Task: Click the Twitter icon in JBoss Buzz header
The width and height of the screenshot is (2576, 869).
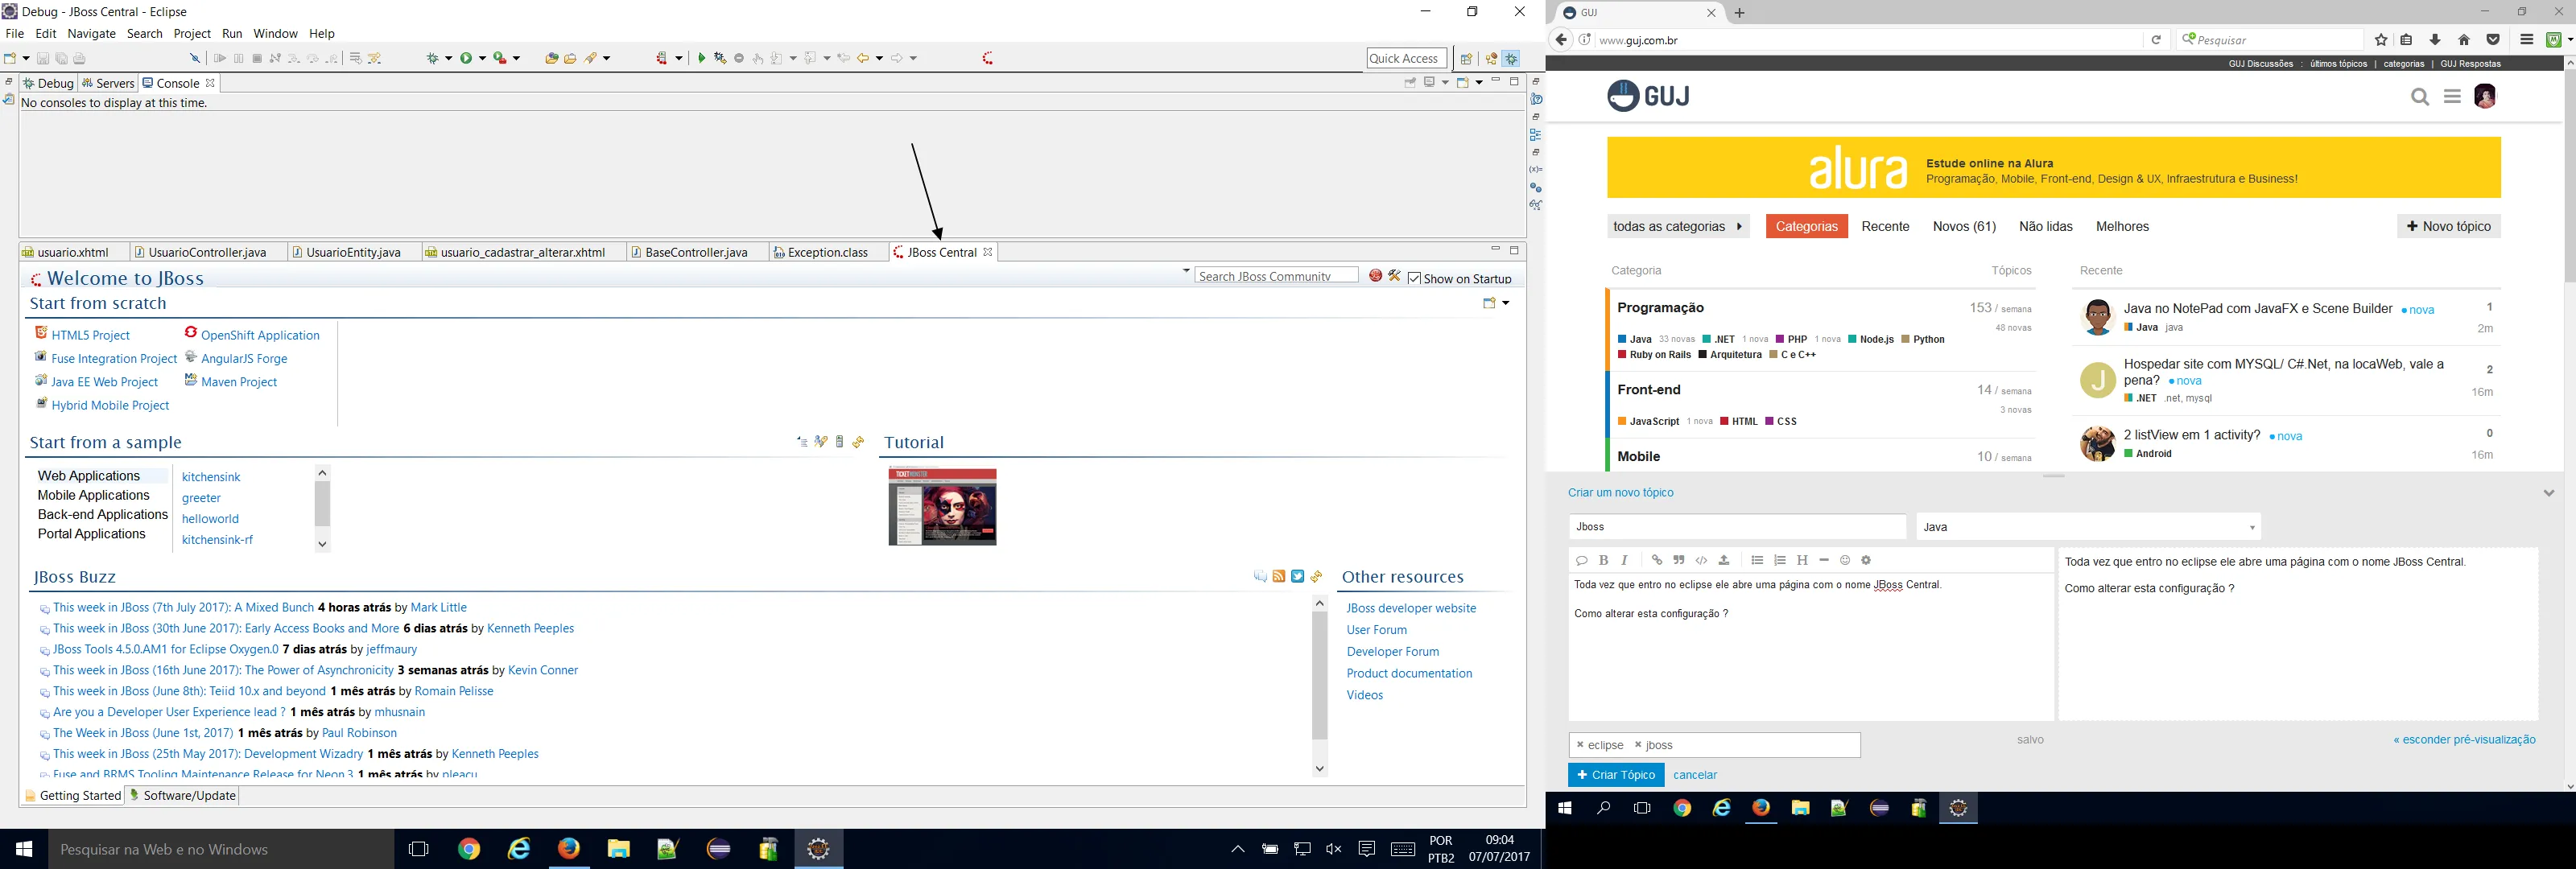Action: pyautogui.click(x=1297, y=577)
